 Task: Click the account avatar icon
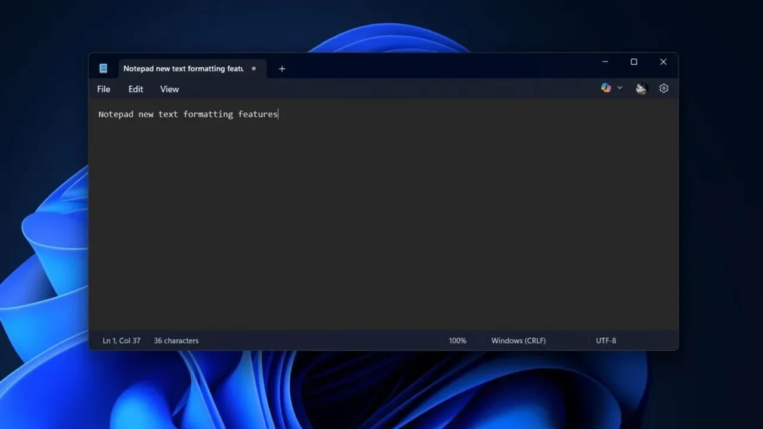tap(641, 88)
